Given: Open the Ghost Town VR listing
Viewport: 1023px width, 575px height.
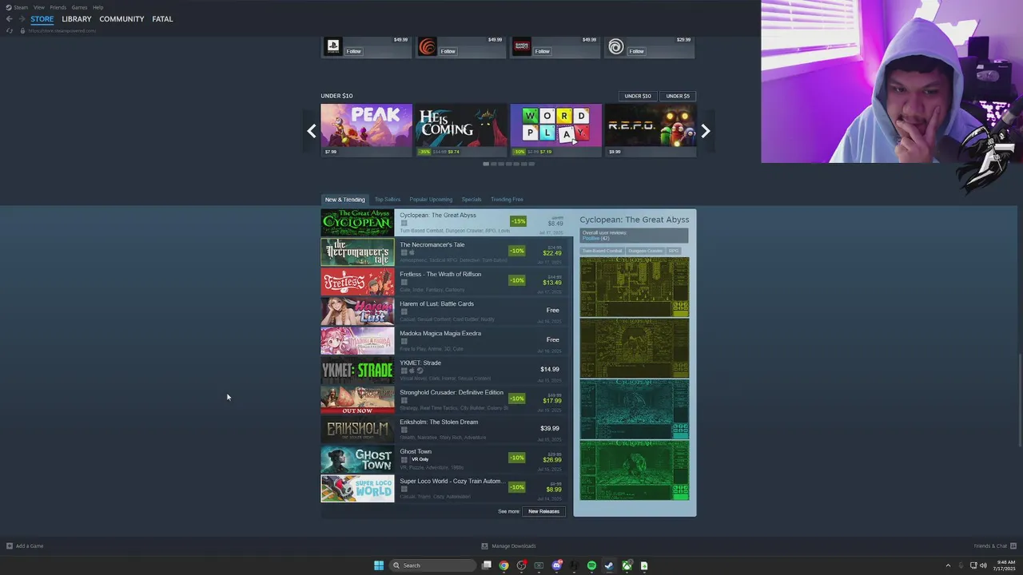Looking at the screenshot, I should (x=444, y=458).
